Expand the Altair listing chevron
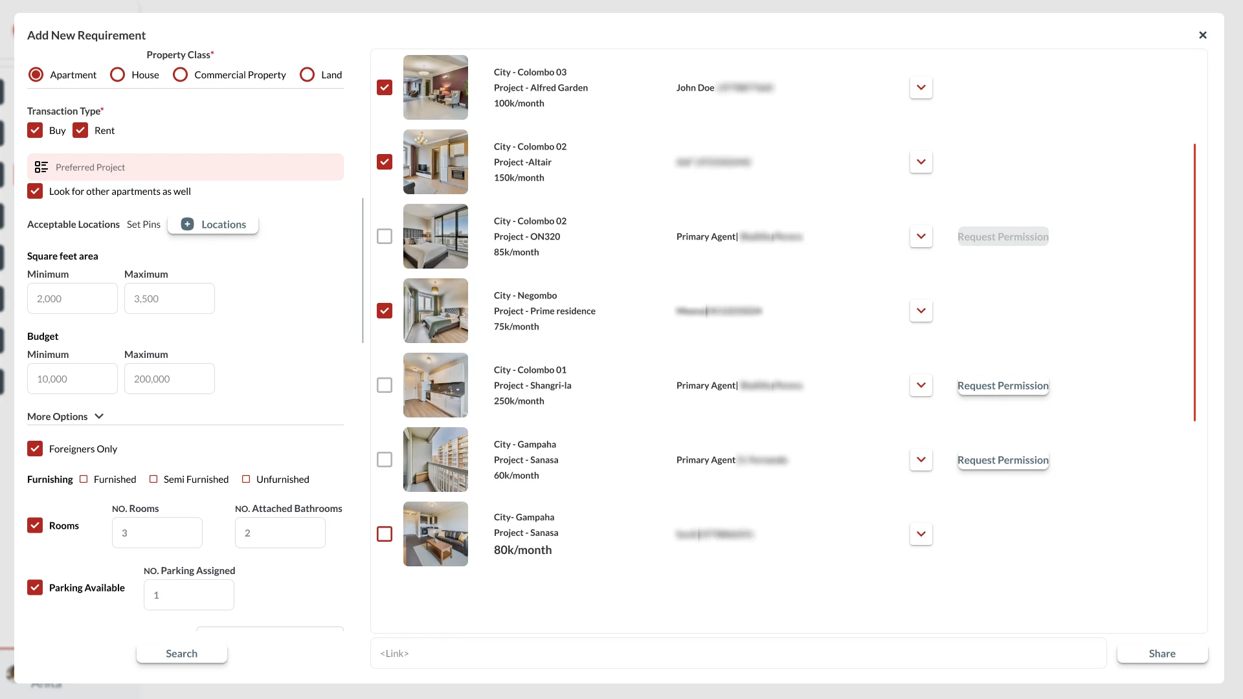 click(921, 162)
